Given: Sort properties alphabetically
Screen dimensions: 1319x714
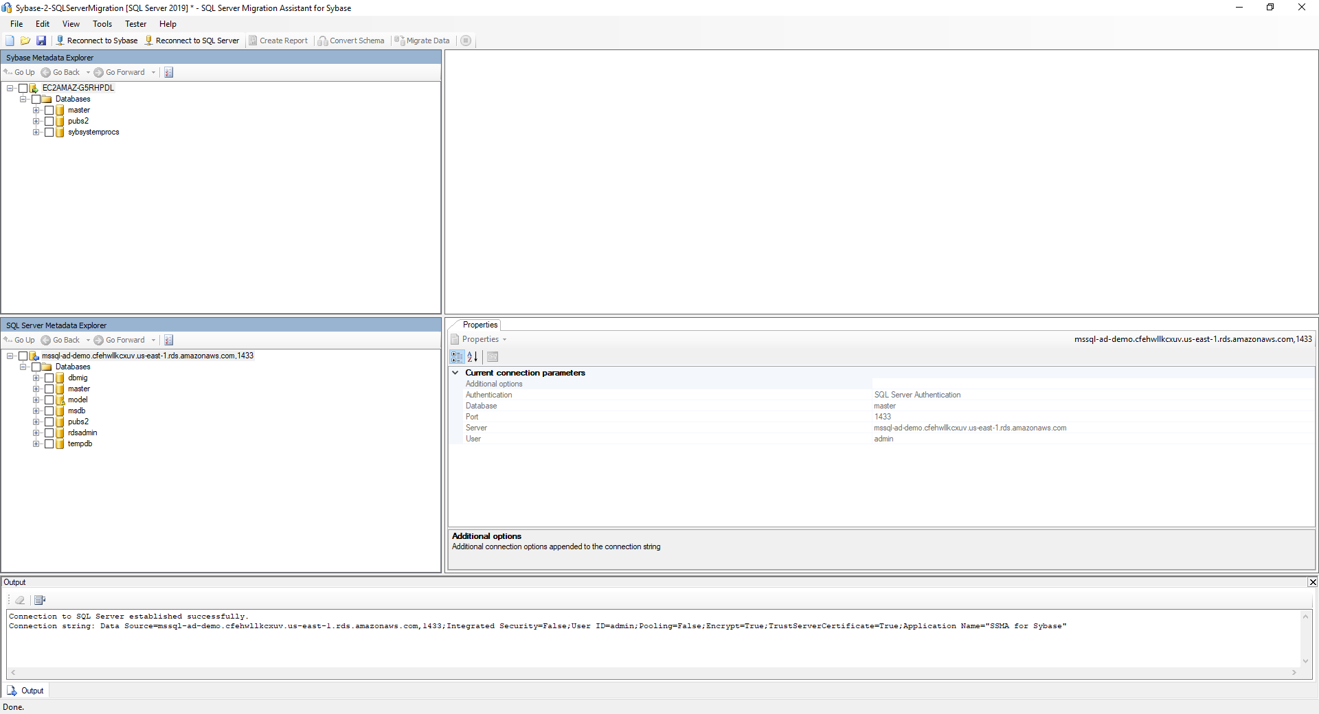Looking at the screenshot, I should point(473,356).
